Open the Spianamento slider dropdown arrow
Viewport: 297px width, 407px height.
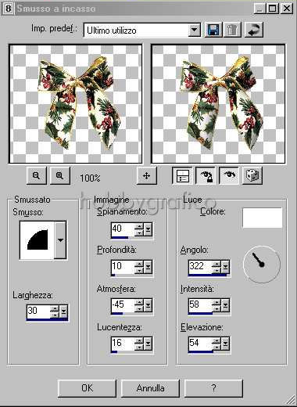point(148,229)
